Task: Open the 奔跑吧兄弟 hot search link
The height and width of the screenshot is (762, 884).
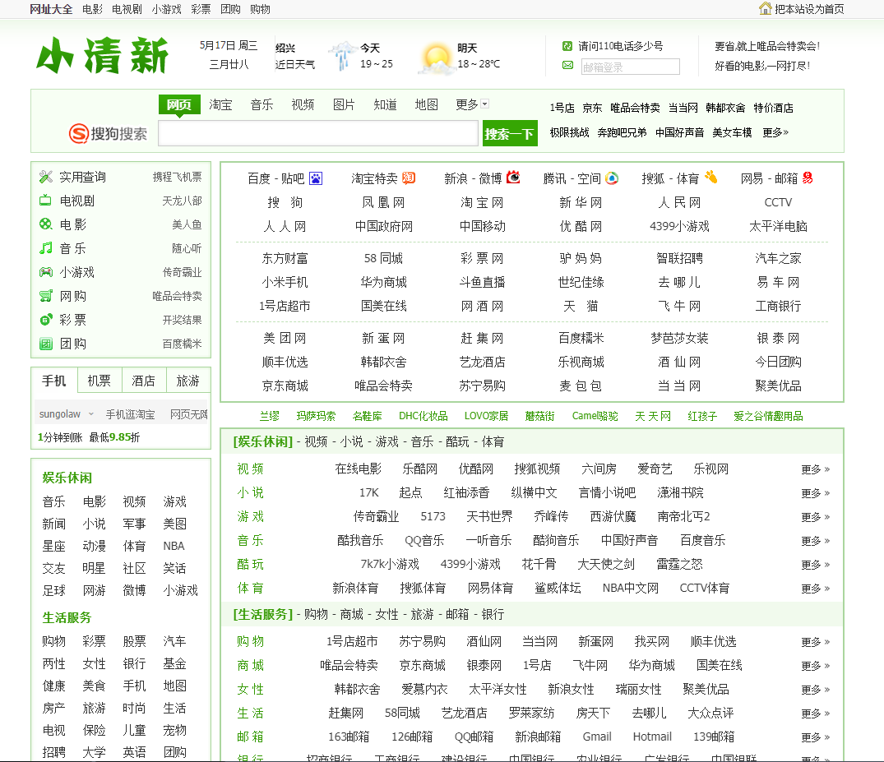Action: click(x=622, y=132)
